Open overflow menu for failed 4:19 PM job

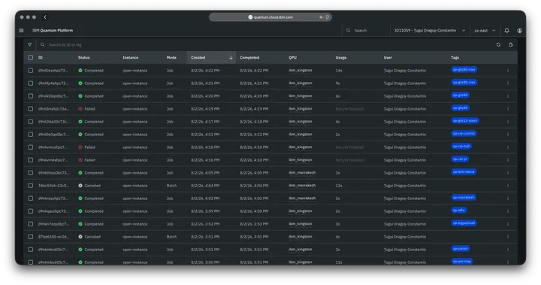[x=508, y=109]
